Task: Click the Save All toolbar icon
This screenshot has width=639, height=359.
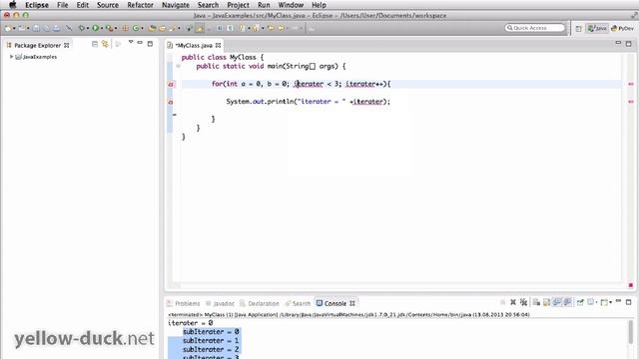Action: (x=46, y=29)
